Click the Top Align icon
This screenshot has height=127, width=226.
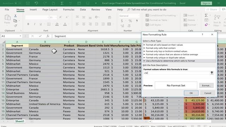(77, 17)
